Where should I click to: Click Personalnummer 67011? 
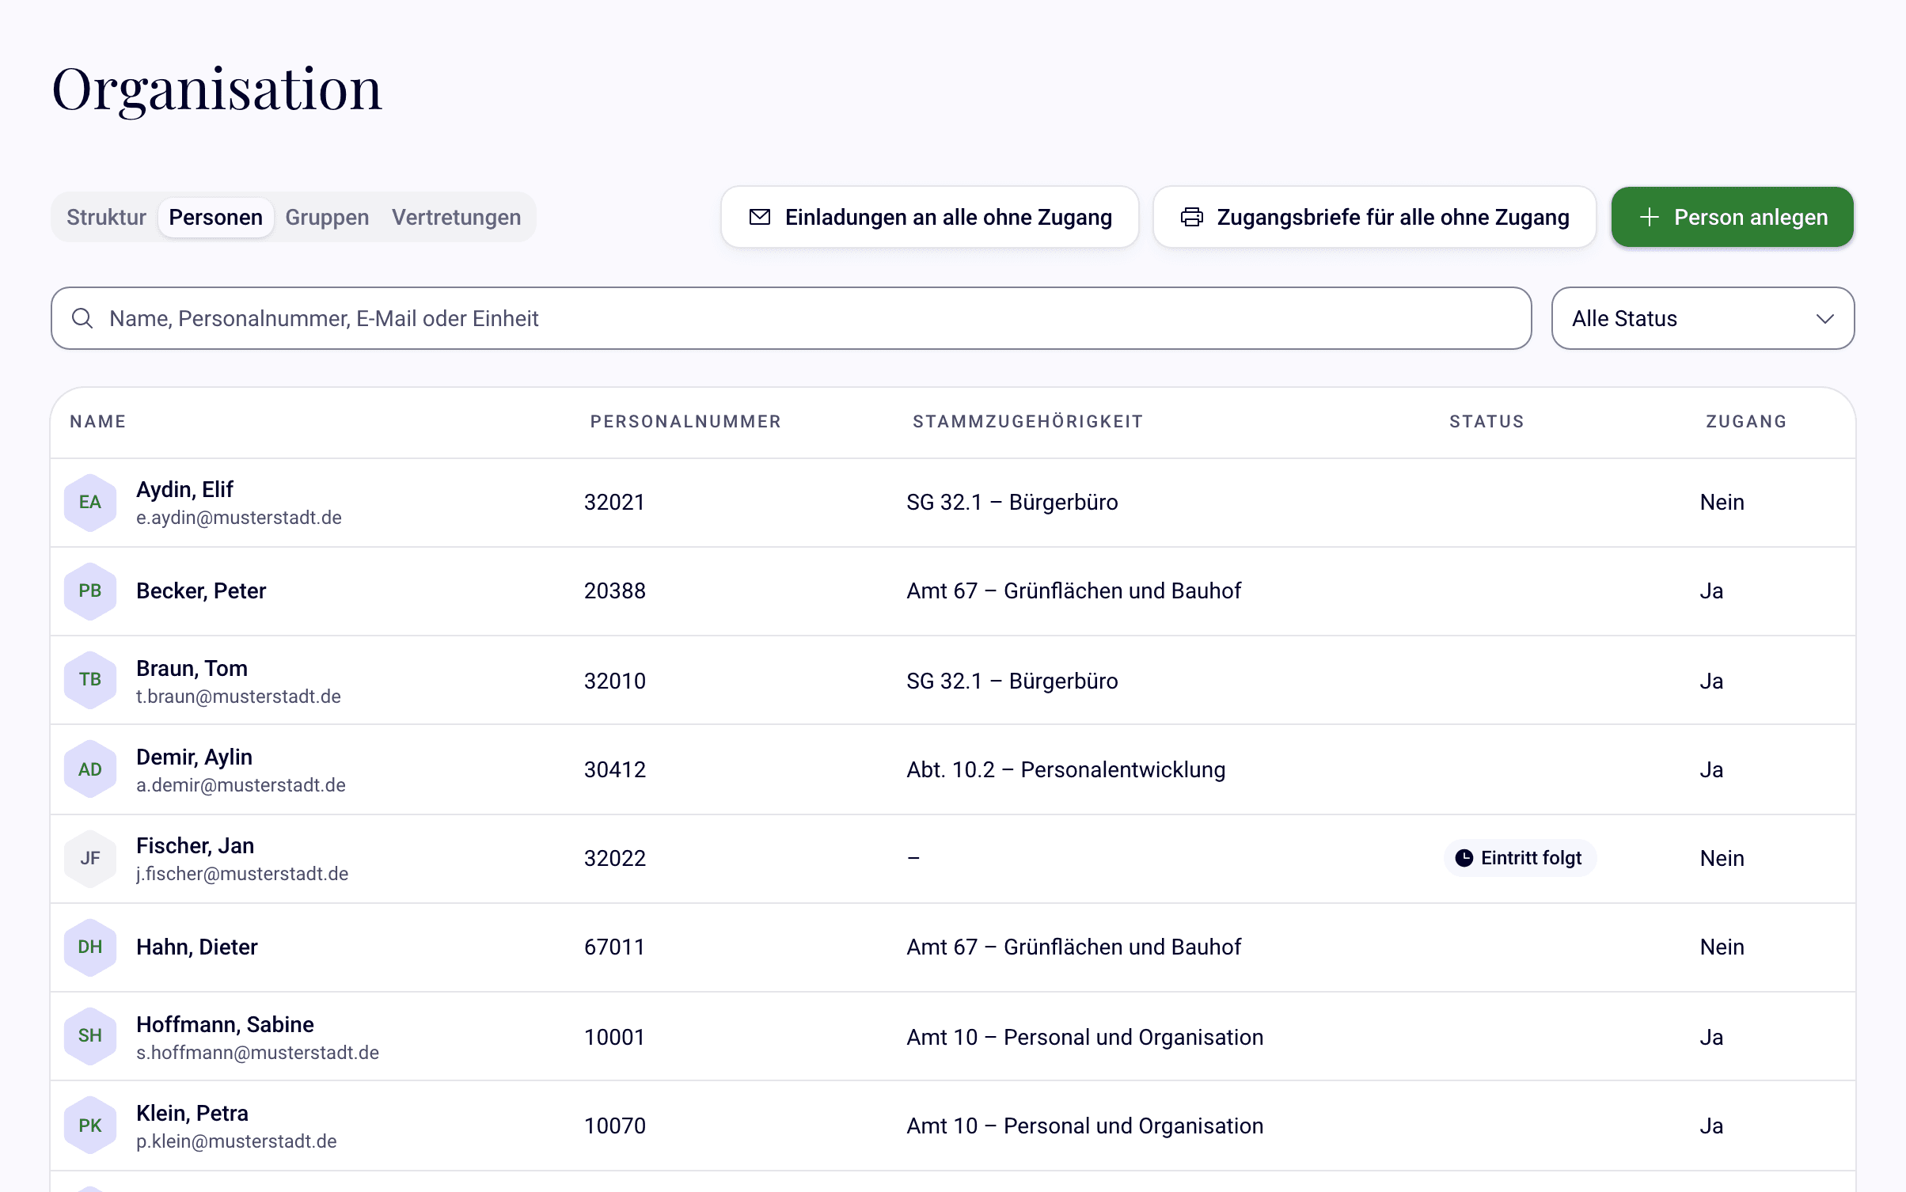tap(614, 947)
